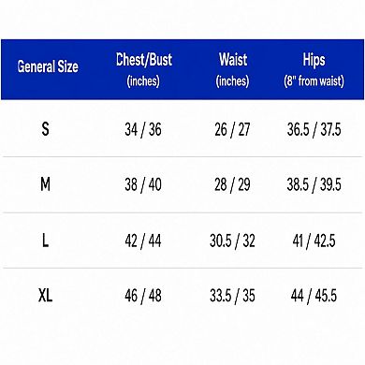The width and height of the screenshot is (365, 365).
Task: Click the 42 / 44 chest value
Action: pos(143,241)
